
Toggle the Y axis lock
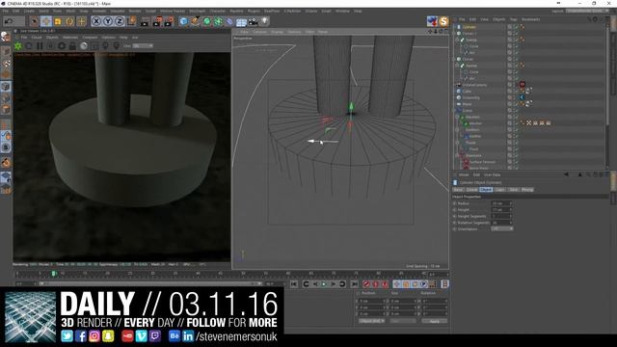click(107, 21)
